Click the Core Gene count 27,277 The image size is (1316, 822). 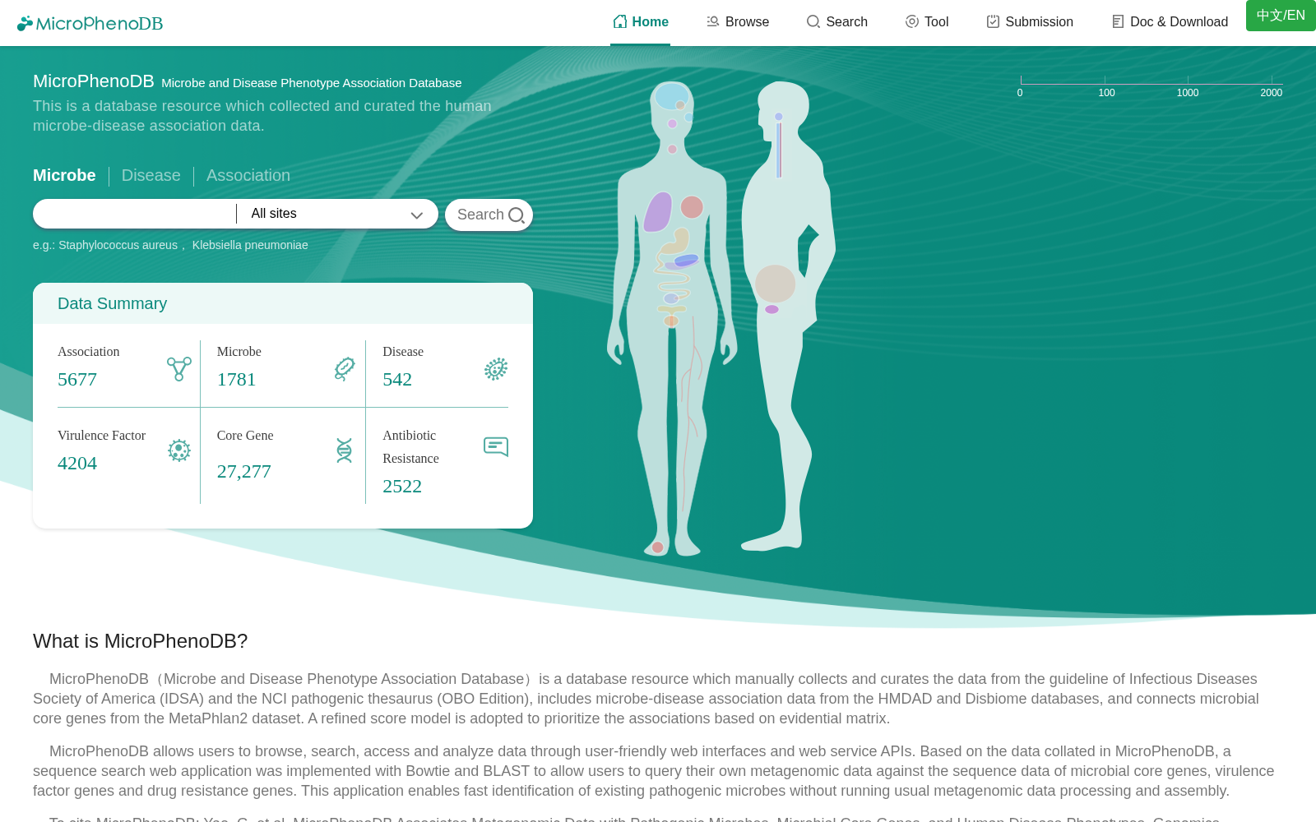(x=244, y=471)
